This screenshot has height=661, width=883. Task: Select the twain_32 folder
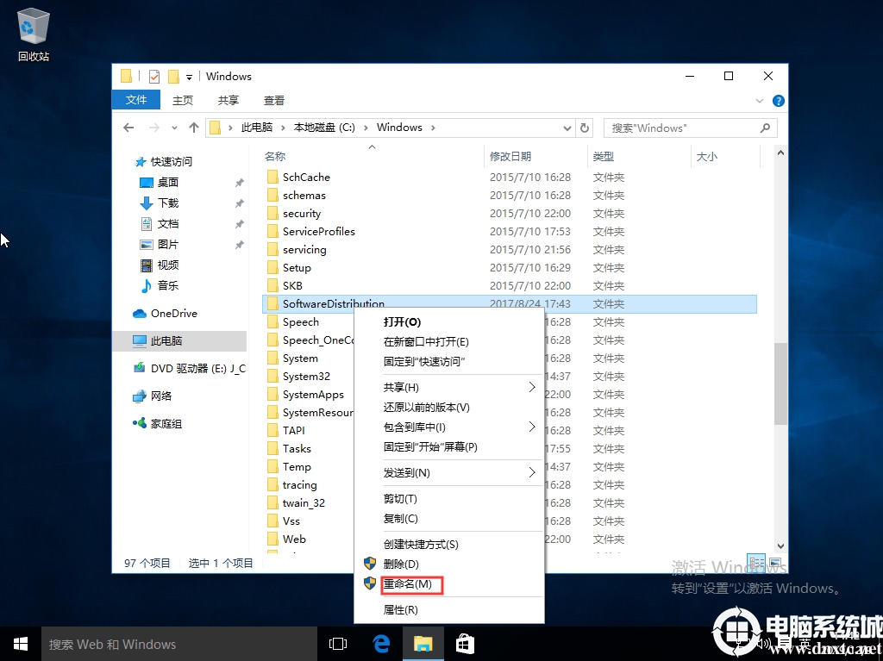point(304,502)
